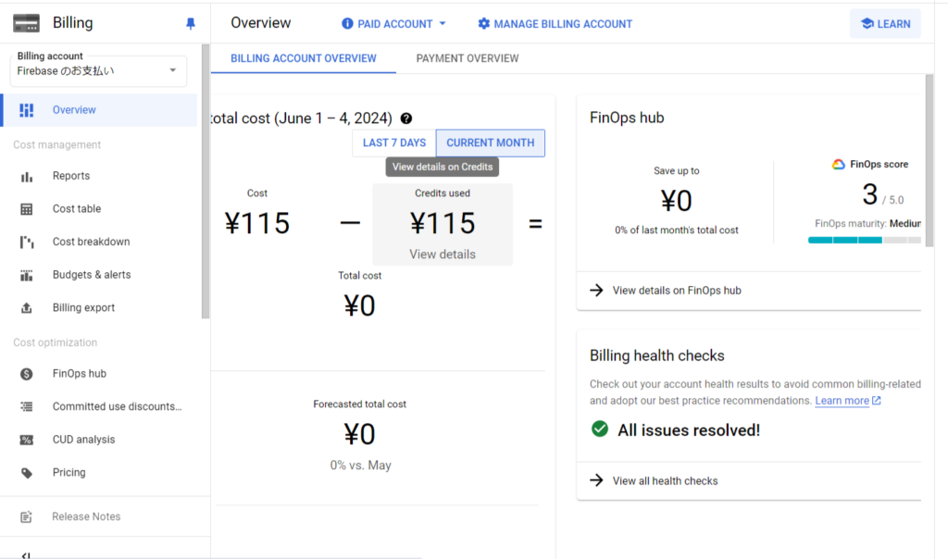Click the gear icon for Manage Billing Account
The height and width of the screenshot is (559, 948).
pyautogui.click(x=483, y=23)
